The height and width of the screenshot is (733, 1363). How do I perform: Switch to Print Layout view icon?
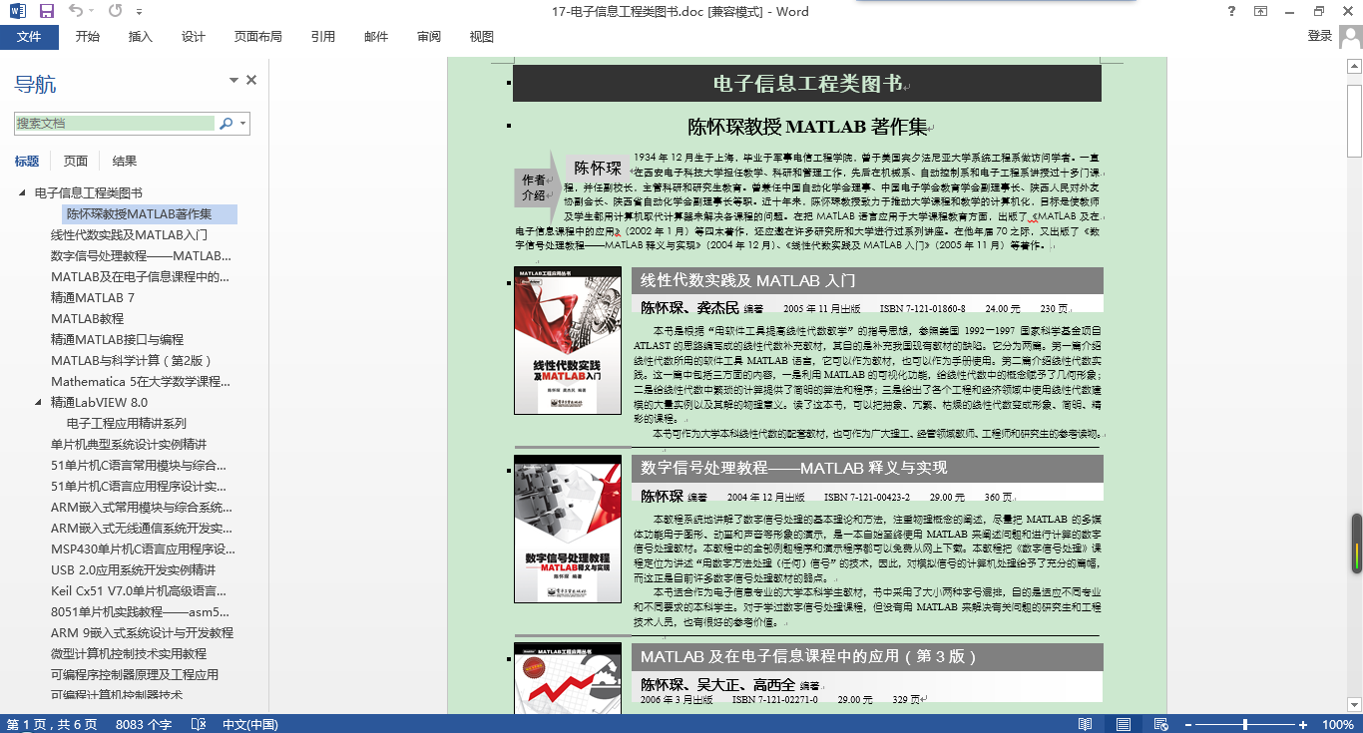[1124, 724]
